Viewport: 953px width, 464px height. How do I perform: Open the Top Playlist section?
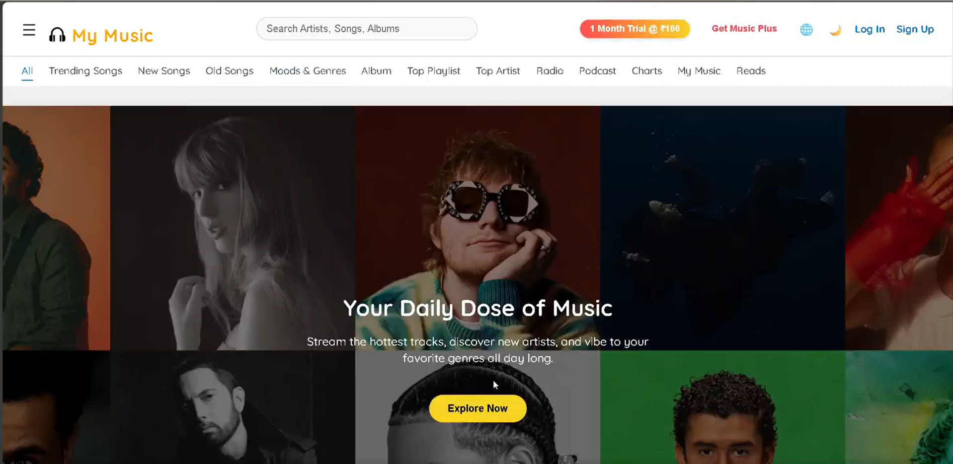pos(433,71)
